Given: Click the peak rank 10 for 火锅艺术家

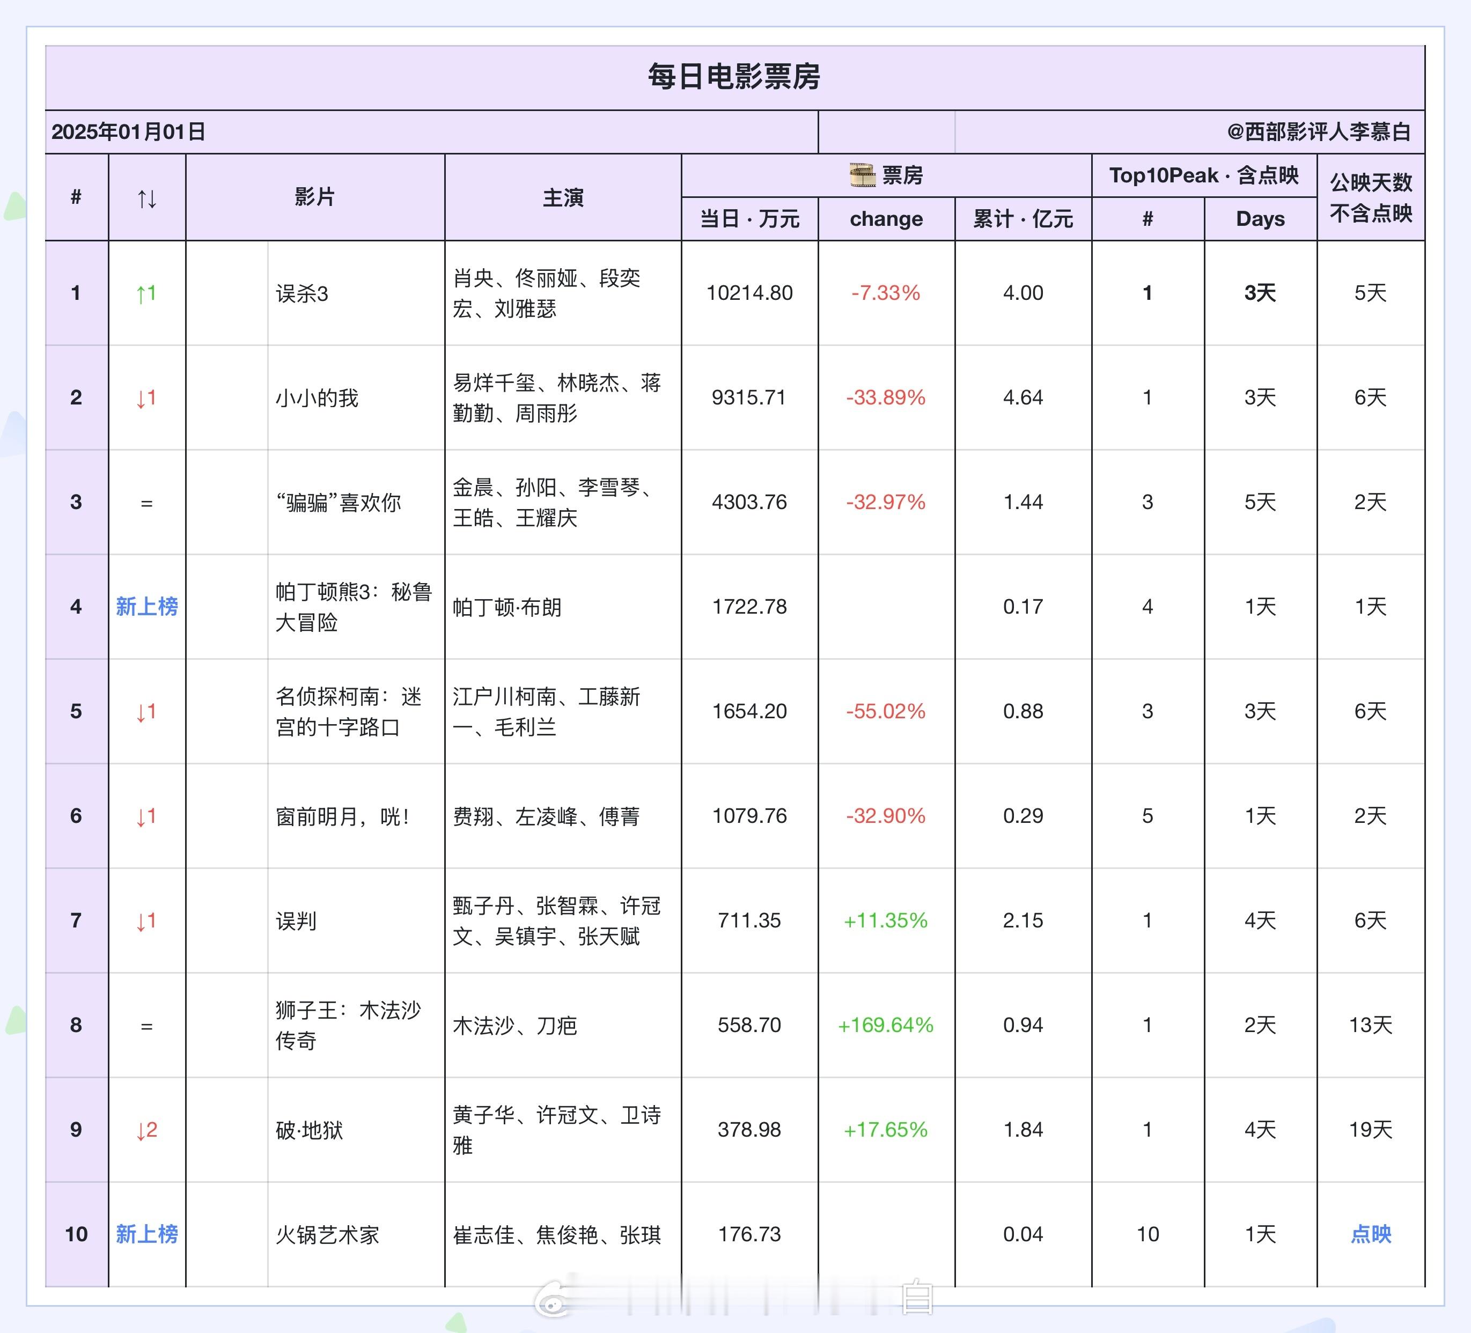Looking at the screenshot, I should [x=1148, y=1234].
